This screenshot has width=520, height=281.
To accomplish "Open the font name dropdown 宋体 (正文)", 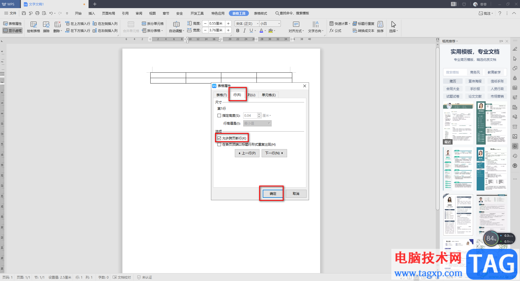I will pyautogui.click(x=246, y=24).
